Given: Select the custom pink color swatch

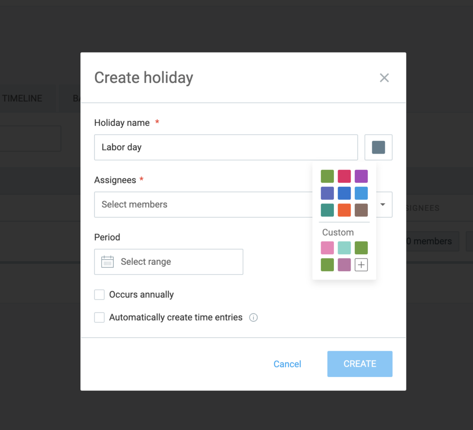Looking at the screenshot, I should point(327,248).
